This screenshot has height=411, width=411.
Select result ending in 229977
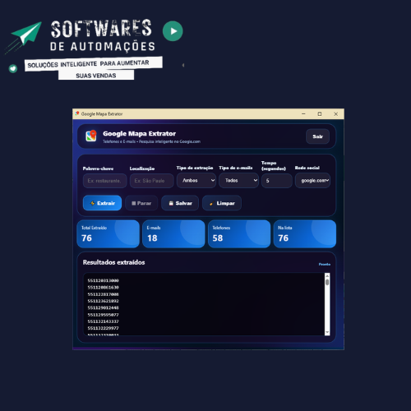point(103,328)
